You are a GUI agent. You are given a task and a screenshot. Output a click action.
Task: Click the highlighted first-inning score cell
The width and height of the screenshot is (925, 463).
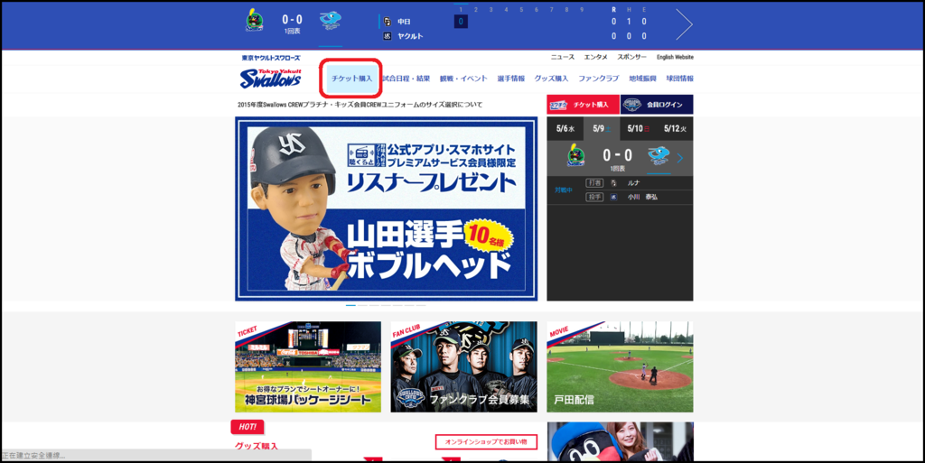[x=461, y=22]
